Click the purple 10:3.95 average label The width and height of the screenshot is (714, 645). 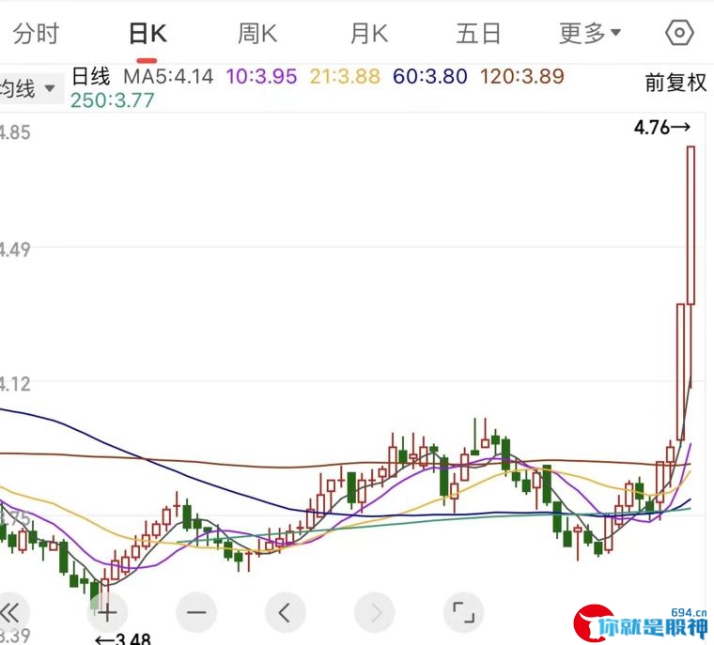261,76
